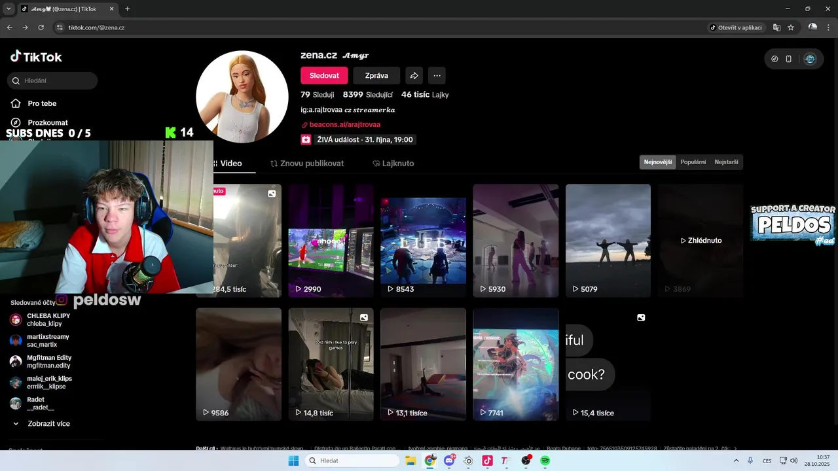
Task: Open the video with 5930 views
Action: coord(516,241)
